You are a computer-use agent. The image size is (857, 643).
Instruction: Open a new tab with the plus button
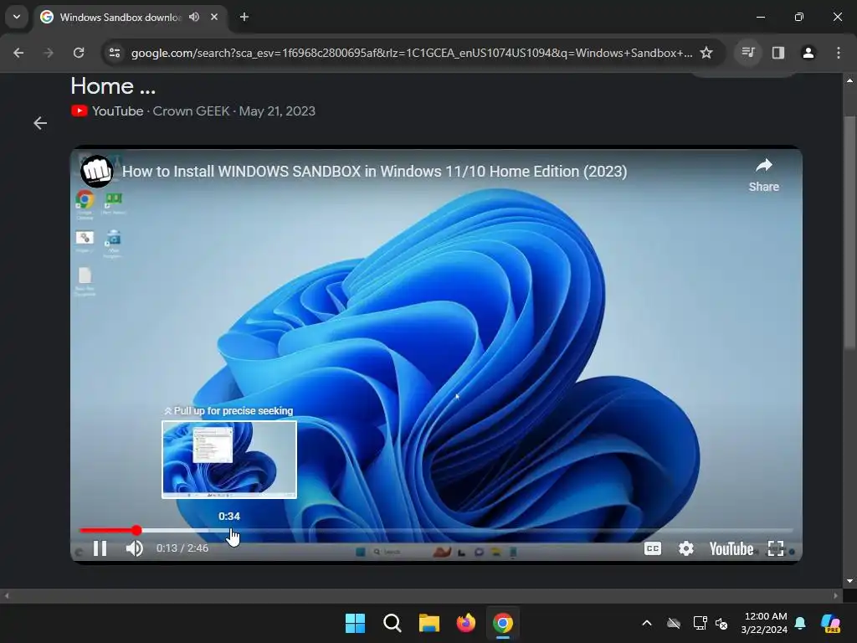(244, 17)
